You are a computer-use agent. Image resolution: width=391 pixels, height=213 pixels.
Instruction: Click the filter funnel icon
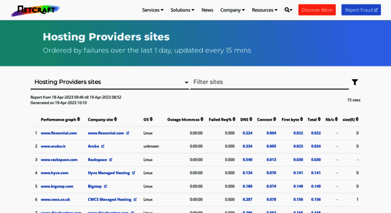(x=355, y=82)
